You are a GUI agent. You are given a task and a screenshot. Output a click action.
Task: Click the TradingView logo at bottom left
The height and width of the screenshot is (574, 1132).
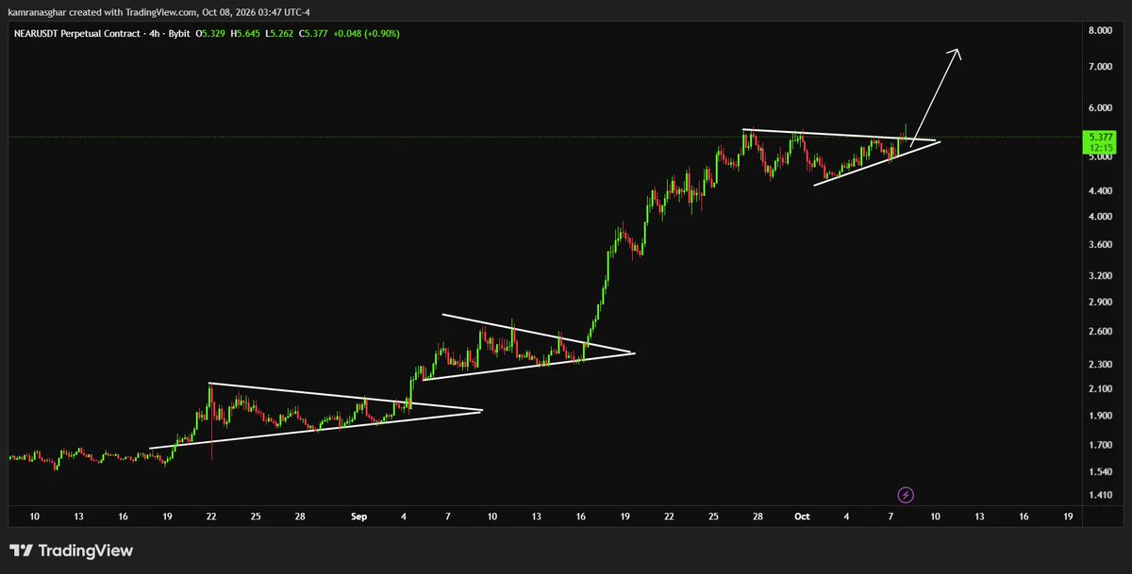[72, 550]
